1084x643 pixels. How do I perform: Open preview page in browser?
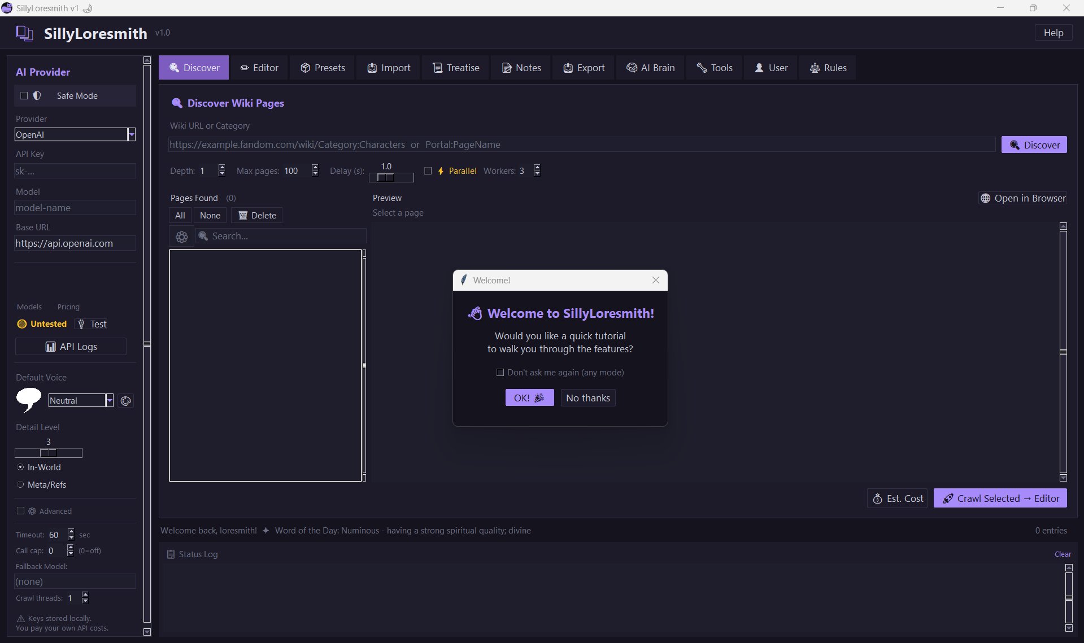click(x=1022, y=198)
